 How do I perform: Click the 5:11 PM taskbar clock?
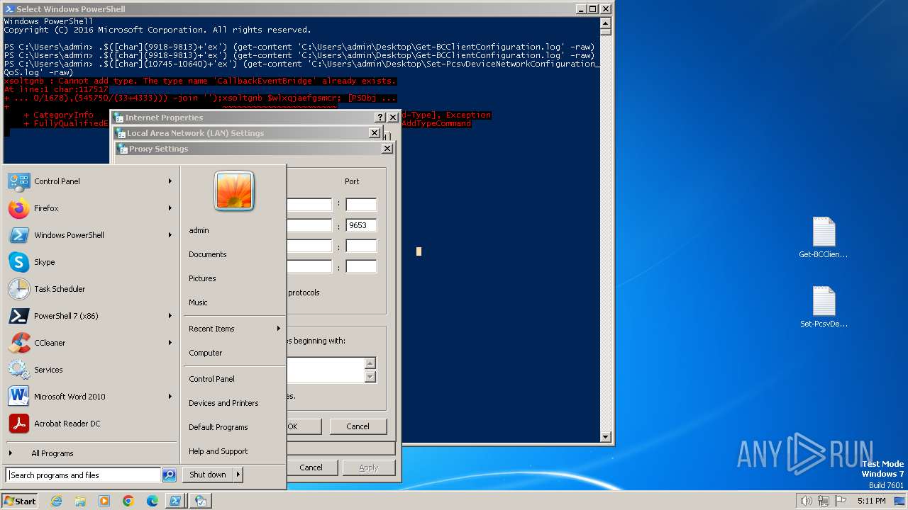click(x=871, y=501)
